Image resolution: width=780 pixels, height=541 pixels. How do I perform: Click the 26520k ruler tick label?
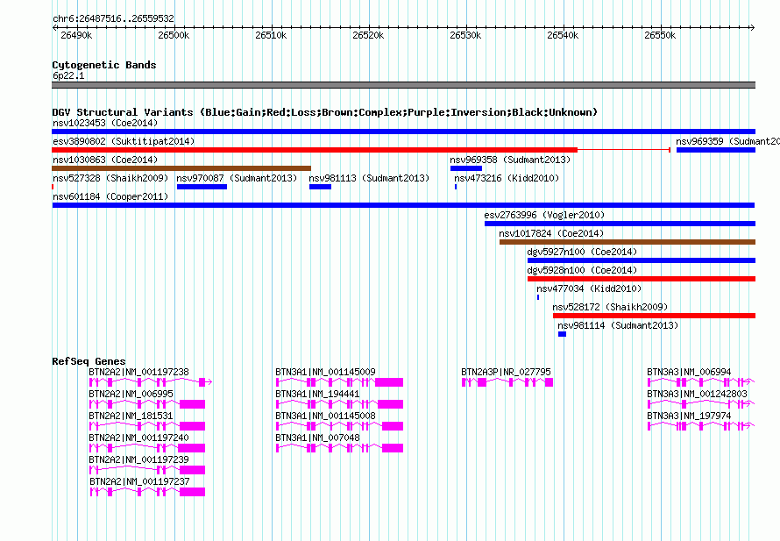[x=368, y=35]
